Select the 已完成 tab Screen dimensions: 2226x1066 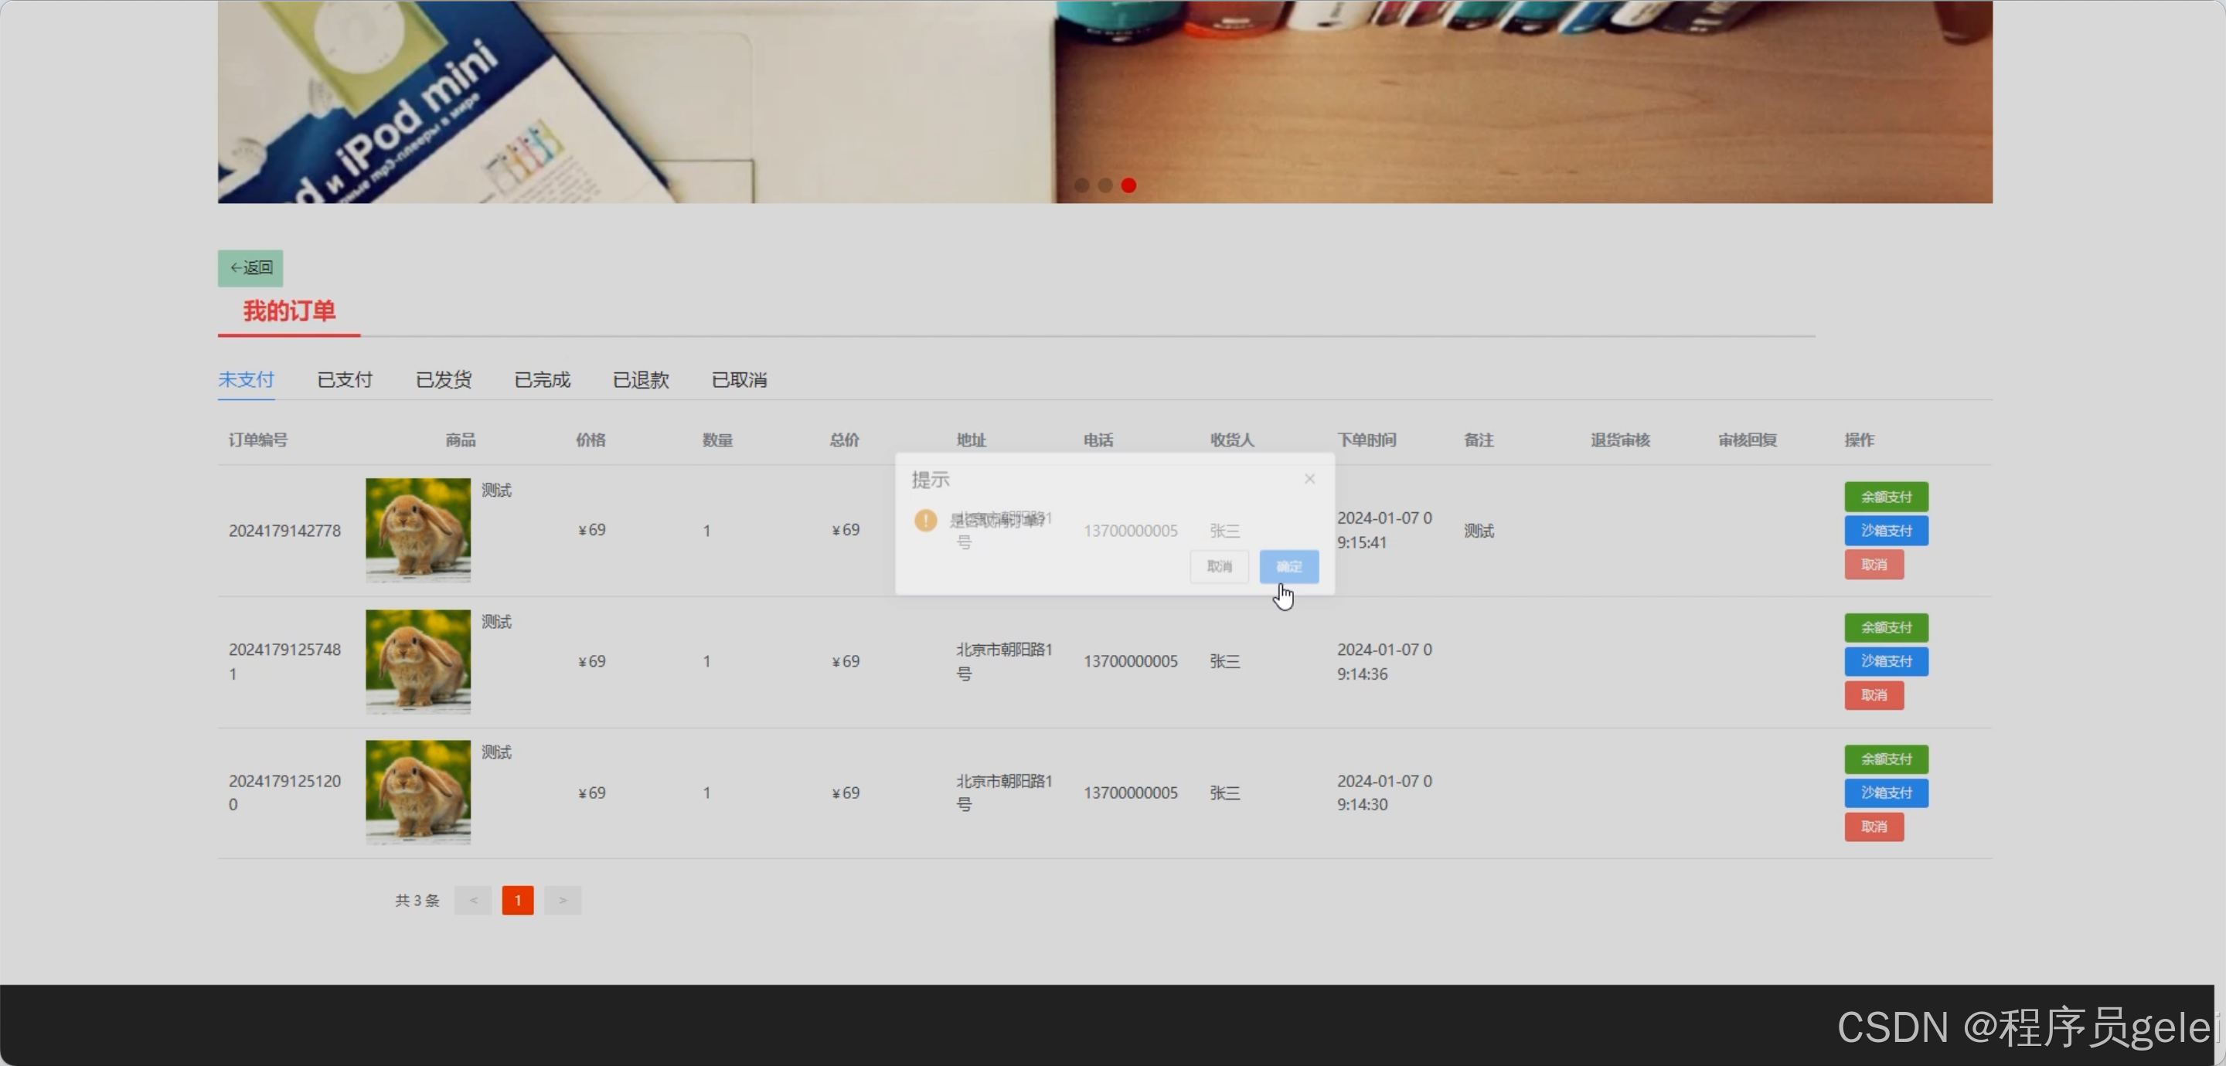(542, 380)
